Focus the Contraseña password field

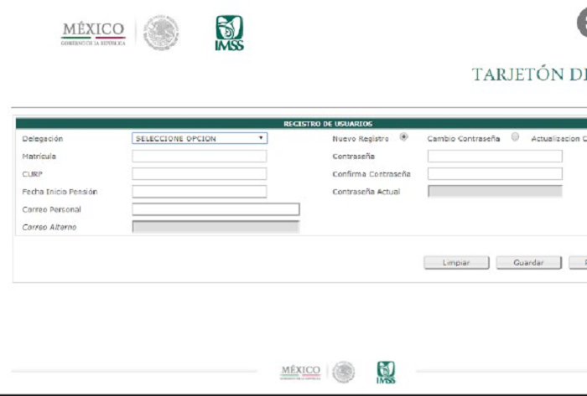(495, 157)
